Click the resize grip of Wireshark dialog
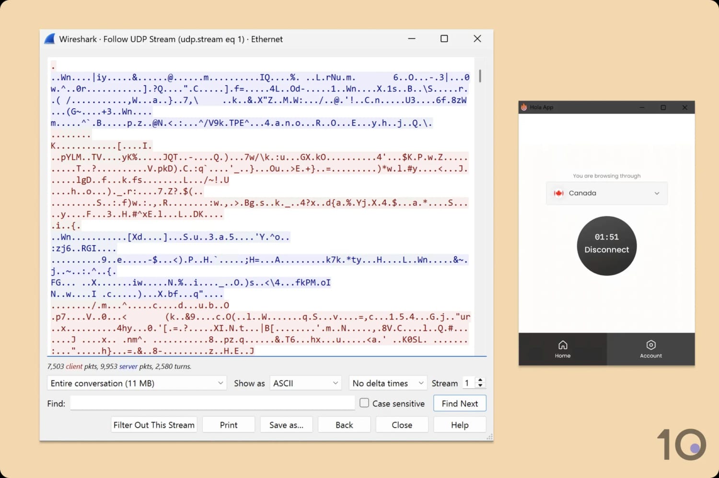The image size is (719, 478). click(x=489, y=437)
